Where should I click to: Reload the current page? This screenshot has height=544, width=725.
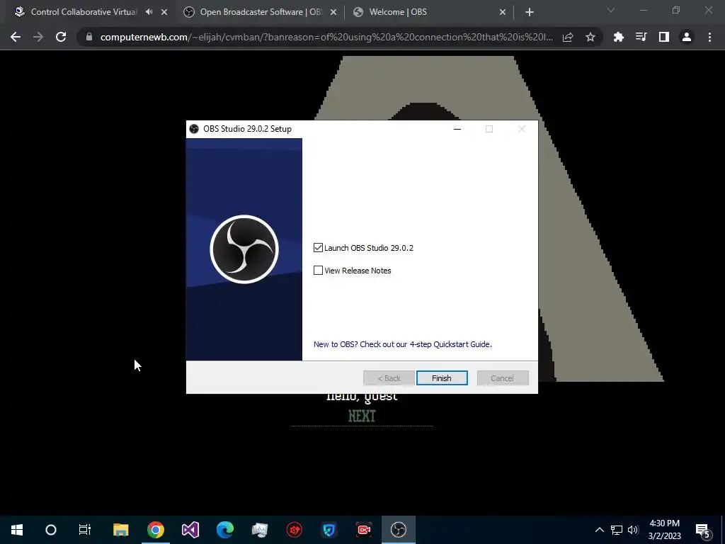tap(61, 37)
